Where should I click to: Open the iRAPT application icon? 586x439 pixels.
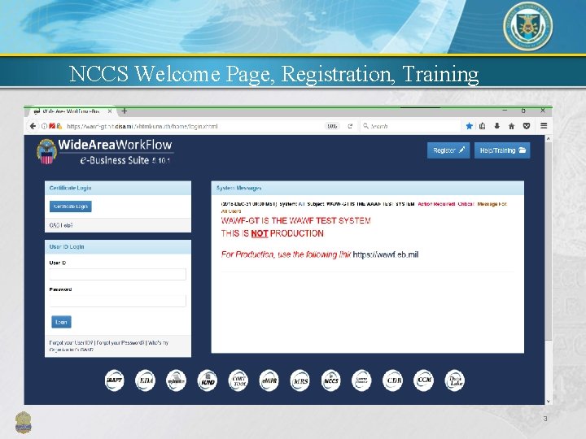[x=115, y=380]
